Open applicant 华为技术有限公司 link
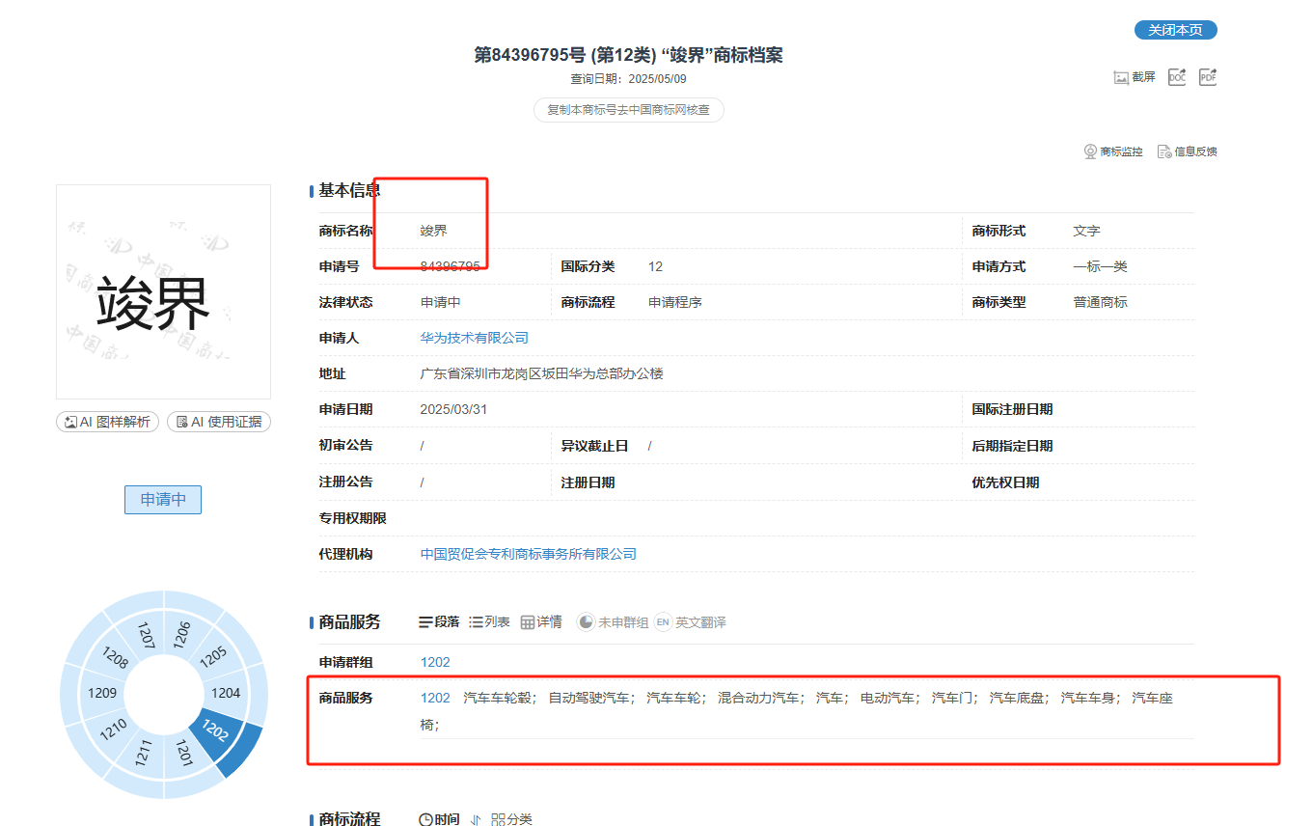The height and width of the screenshot is (826, 1313). point(475,338)
